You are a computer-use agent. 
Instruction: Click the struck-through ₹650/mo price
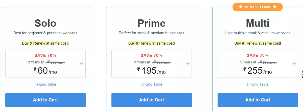[161, 62]
